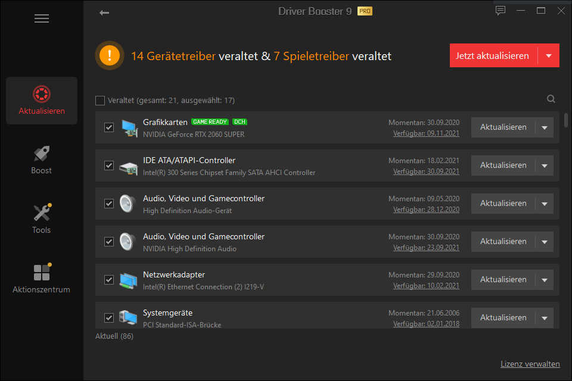572x381 pixels.
Task: Click the driver list scrollbar
Action: [x=566, y=120]
